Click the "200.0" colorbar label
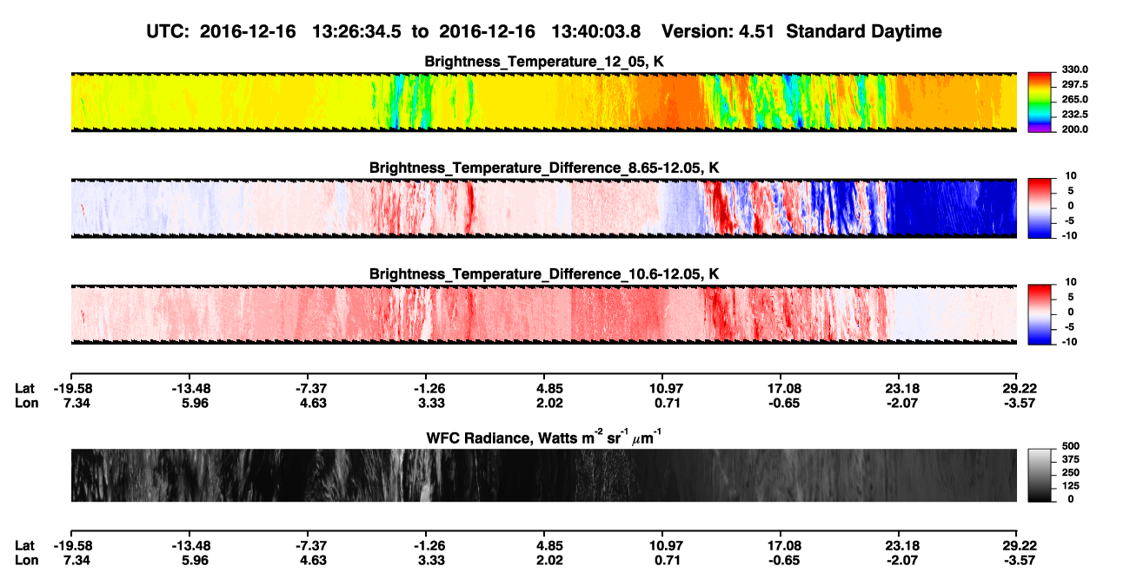Screen dimensions: 1130x579 1073,129
